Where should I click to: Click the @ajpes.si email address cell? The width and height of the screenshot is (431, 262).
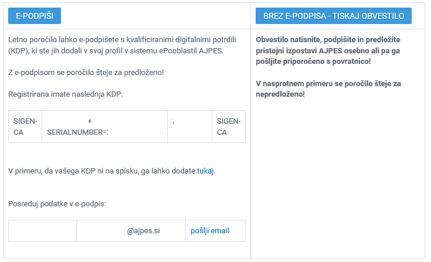pos(143,231)
